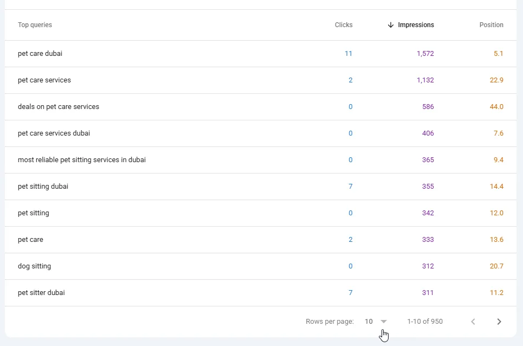Click the 586 impressions value
Image resolution: width=523 pixels, height=346 pixels.
tap(428, 107)
